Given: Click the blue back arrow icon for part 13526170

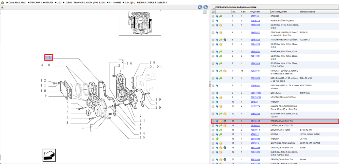Looking at the screenshot, I should pyautogui.click(x=217, y=21).
